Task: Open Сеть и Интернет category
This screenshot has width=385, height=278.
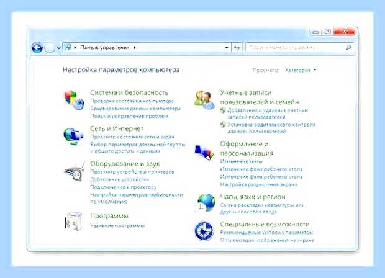Action: coord(117,128)
